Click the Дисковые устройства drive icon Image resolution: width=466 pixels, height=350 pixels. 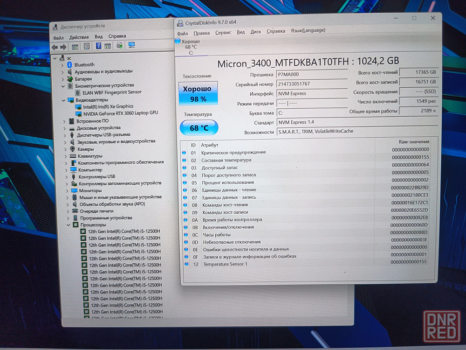pyautogui.click(x=72, y=128)
